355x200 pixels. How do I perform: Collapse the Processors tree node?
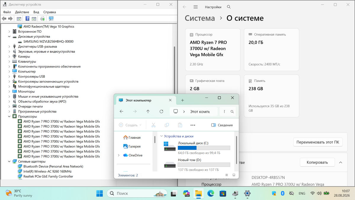[9, 116]
